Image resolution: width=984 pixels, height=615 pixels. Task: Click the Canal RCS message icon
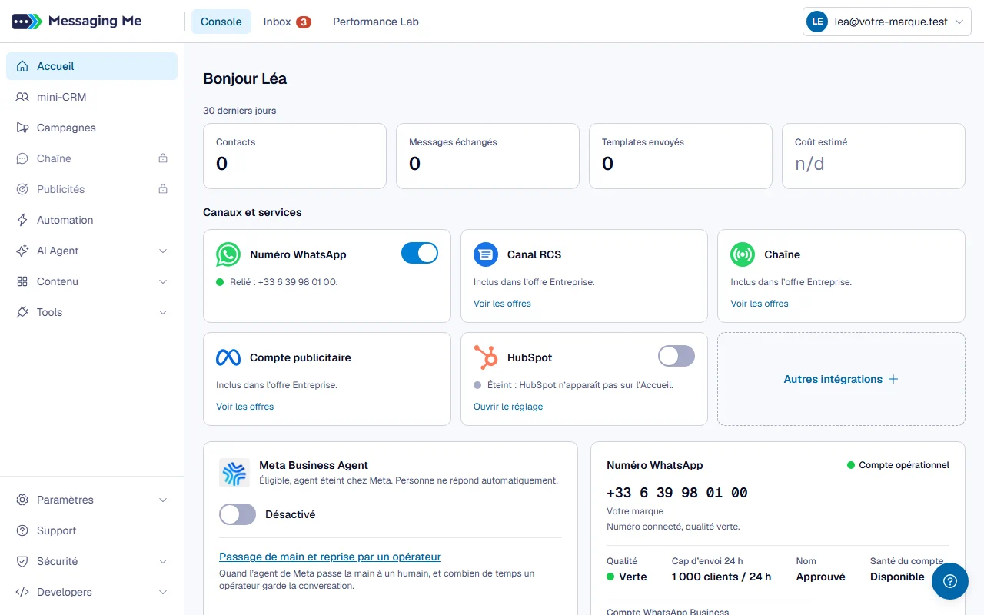(486, 254)
